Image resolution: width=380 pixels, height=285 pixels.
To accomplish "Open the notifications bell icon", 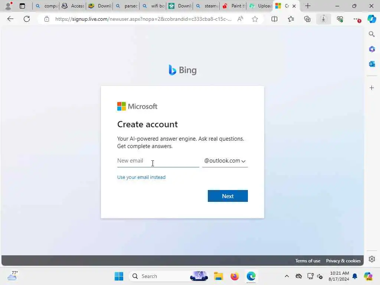I will [355, 276].
